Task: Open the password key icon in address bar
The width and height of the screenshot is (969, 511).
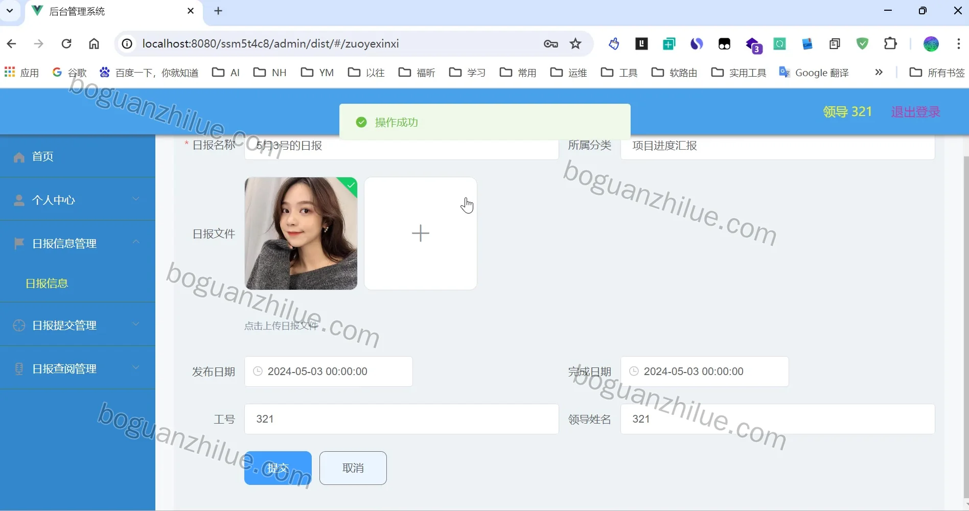Action: tap(550, 44)
